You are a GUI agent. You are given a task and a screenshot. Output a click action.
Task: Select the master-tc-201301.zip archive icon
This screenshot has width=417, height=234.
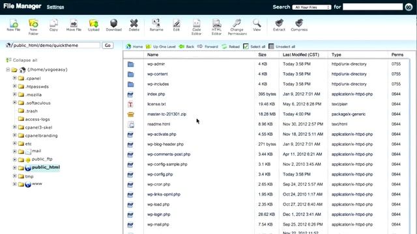[x=130, y=114]
